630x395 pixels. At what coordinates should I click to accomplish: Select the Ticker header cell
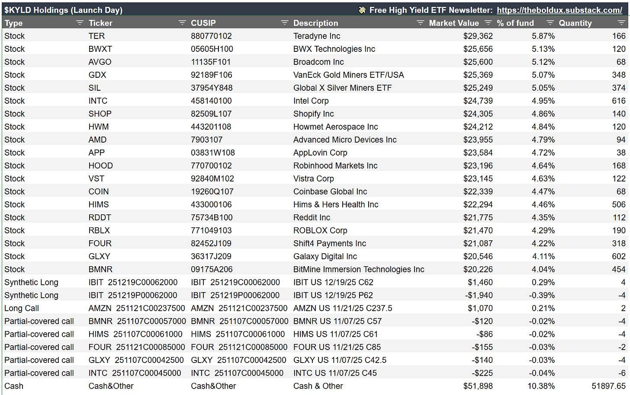click(x=100, y=23)
